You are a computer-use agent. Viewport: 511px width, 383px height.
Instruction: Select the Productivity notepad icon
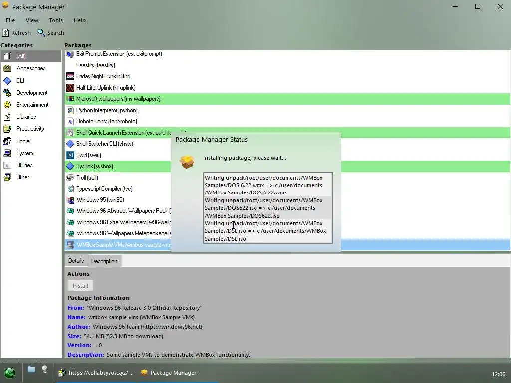click(7, 129)
